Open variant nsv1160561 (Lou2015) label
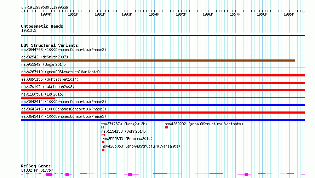The width and height of the screenshot is (315, 178). (42, 94)
